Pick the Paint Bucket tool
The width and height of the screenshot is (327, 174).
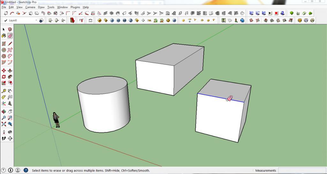(x=4, y=36)
